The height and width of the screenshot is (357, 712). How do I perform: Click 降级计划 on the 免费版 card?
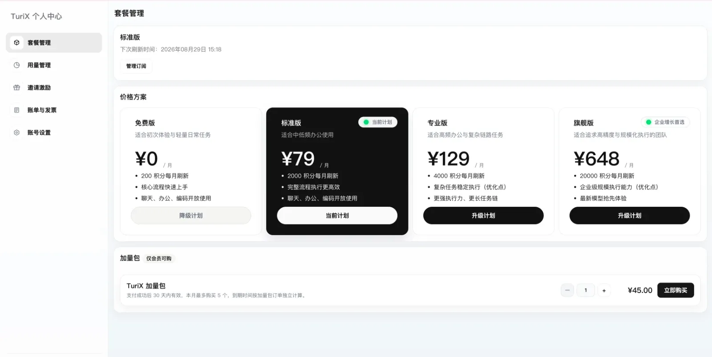click(191, 216)
